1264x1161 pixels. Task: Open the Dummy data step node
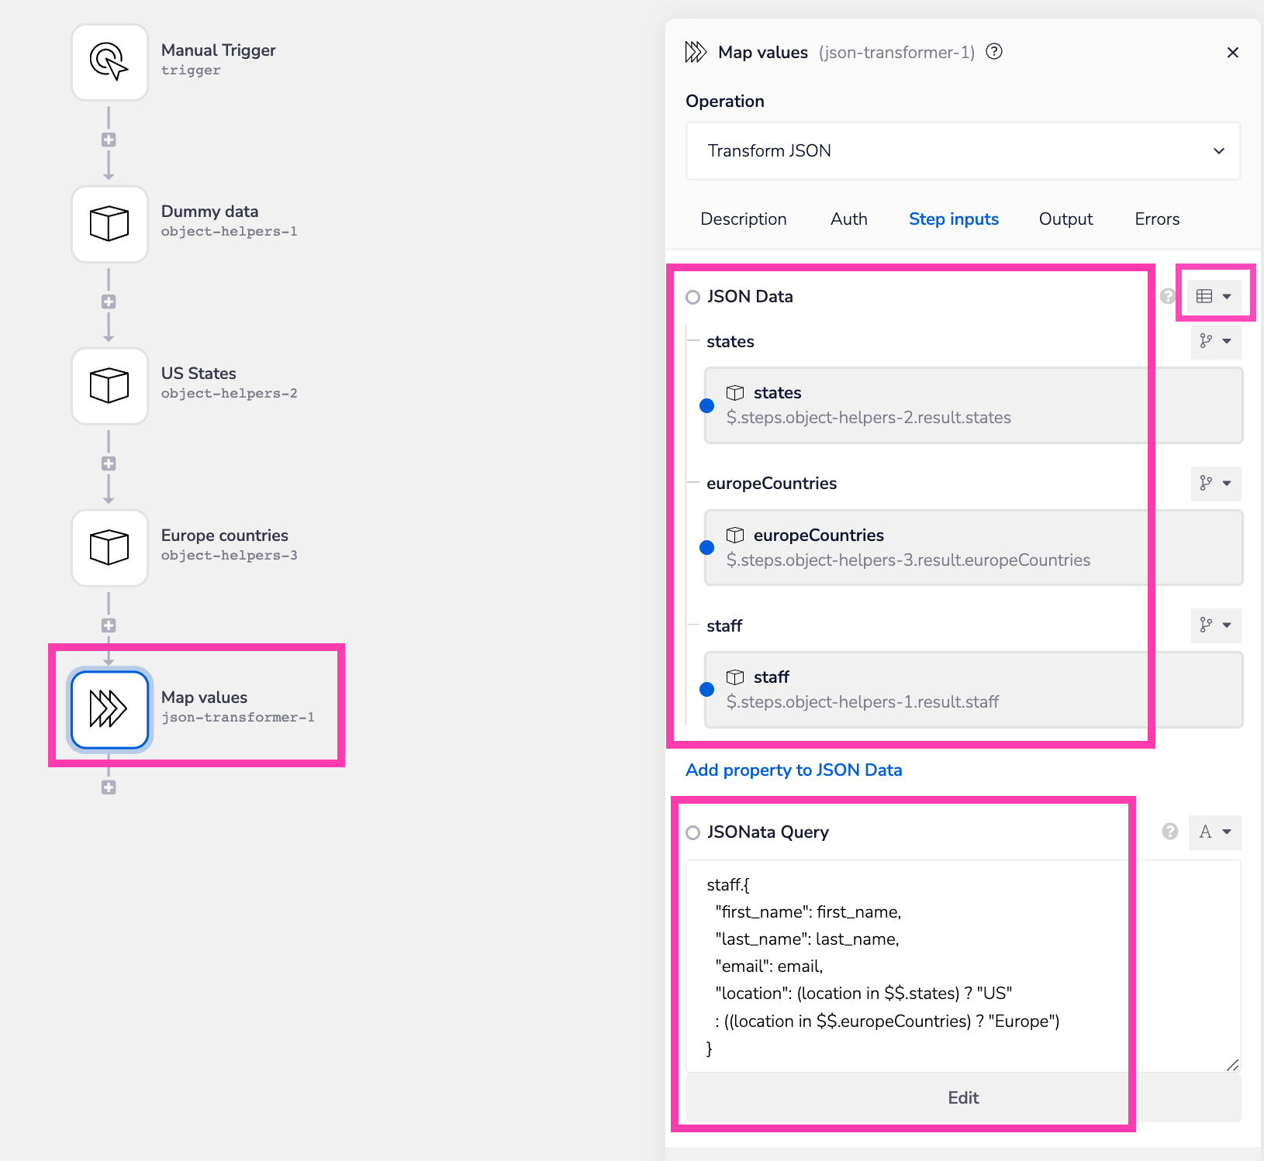coord(109,224)
